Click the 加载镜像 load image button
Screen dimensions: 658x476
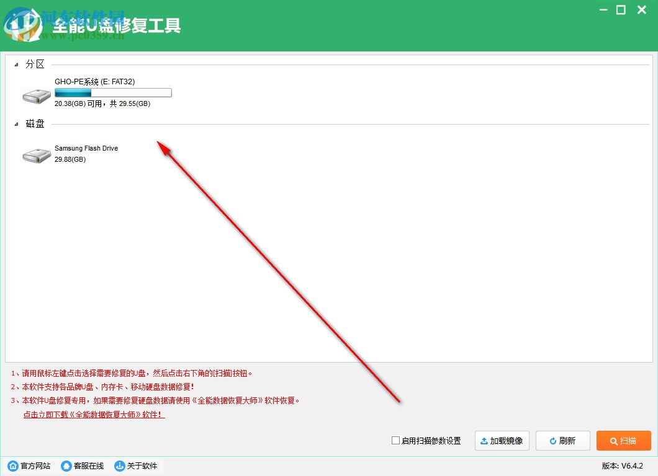(502, 441)
